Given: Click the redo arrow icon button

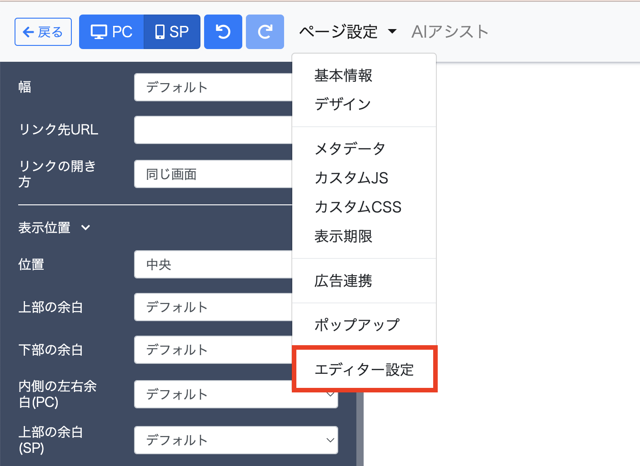Looking at the screenshot, I should pyautogui.click(x=265, y=32).
